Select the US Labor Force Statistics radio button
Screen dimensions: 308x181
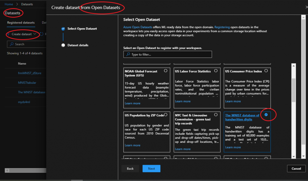(x=216, y=71)
